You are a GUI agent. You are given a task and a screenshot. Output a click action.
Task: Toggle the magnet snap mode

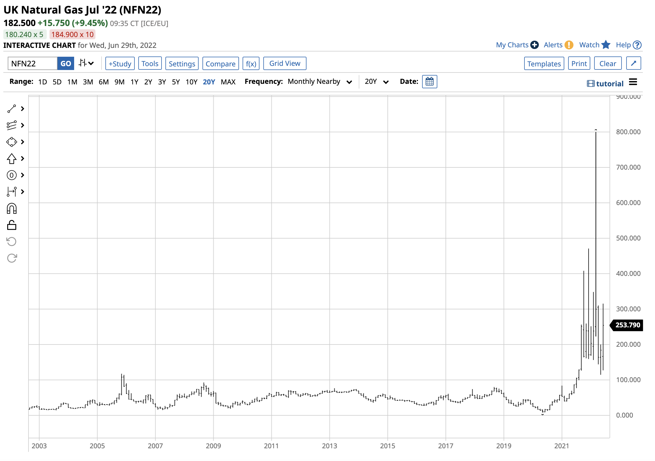coord(12,209)
